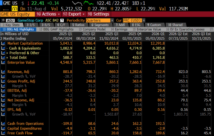Image resolution: width=214 pixels, height=136 pixels.
Task: Click the yellow clock delay icon
Action: [x=15, y=9]
